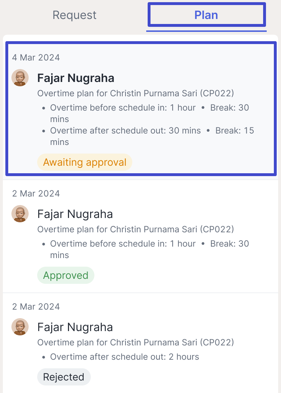281x393 pixels.
Task: Switch to the Request tab
Action: point(74,15)
